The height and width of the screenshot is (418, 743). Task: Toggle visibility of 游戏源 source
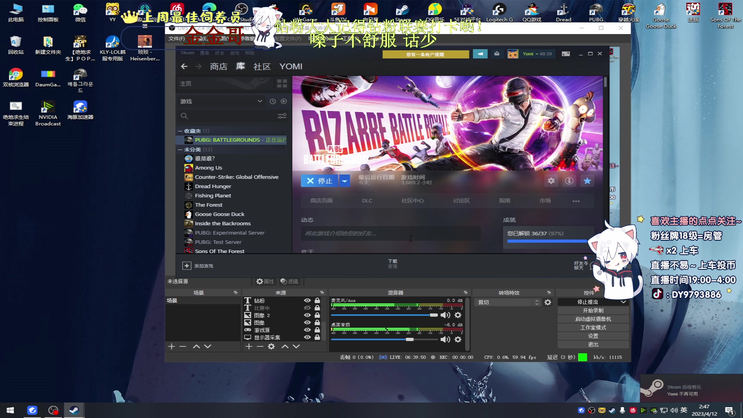tap(307, 330)
